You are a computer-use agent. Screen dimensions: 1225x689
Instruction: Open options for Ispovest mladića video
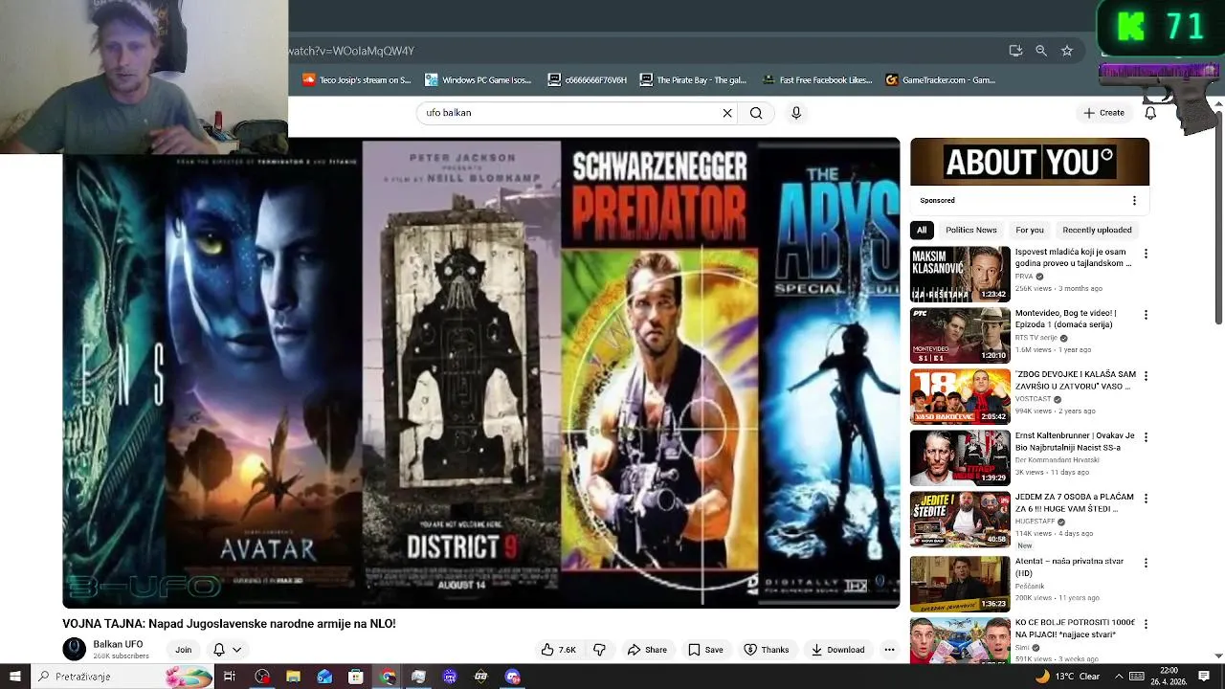click(1146, 254)
